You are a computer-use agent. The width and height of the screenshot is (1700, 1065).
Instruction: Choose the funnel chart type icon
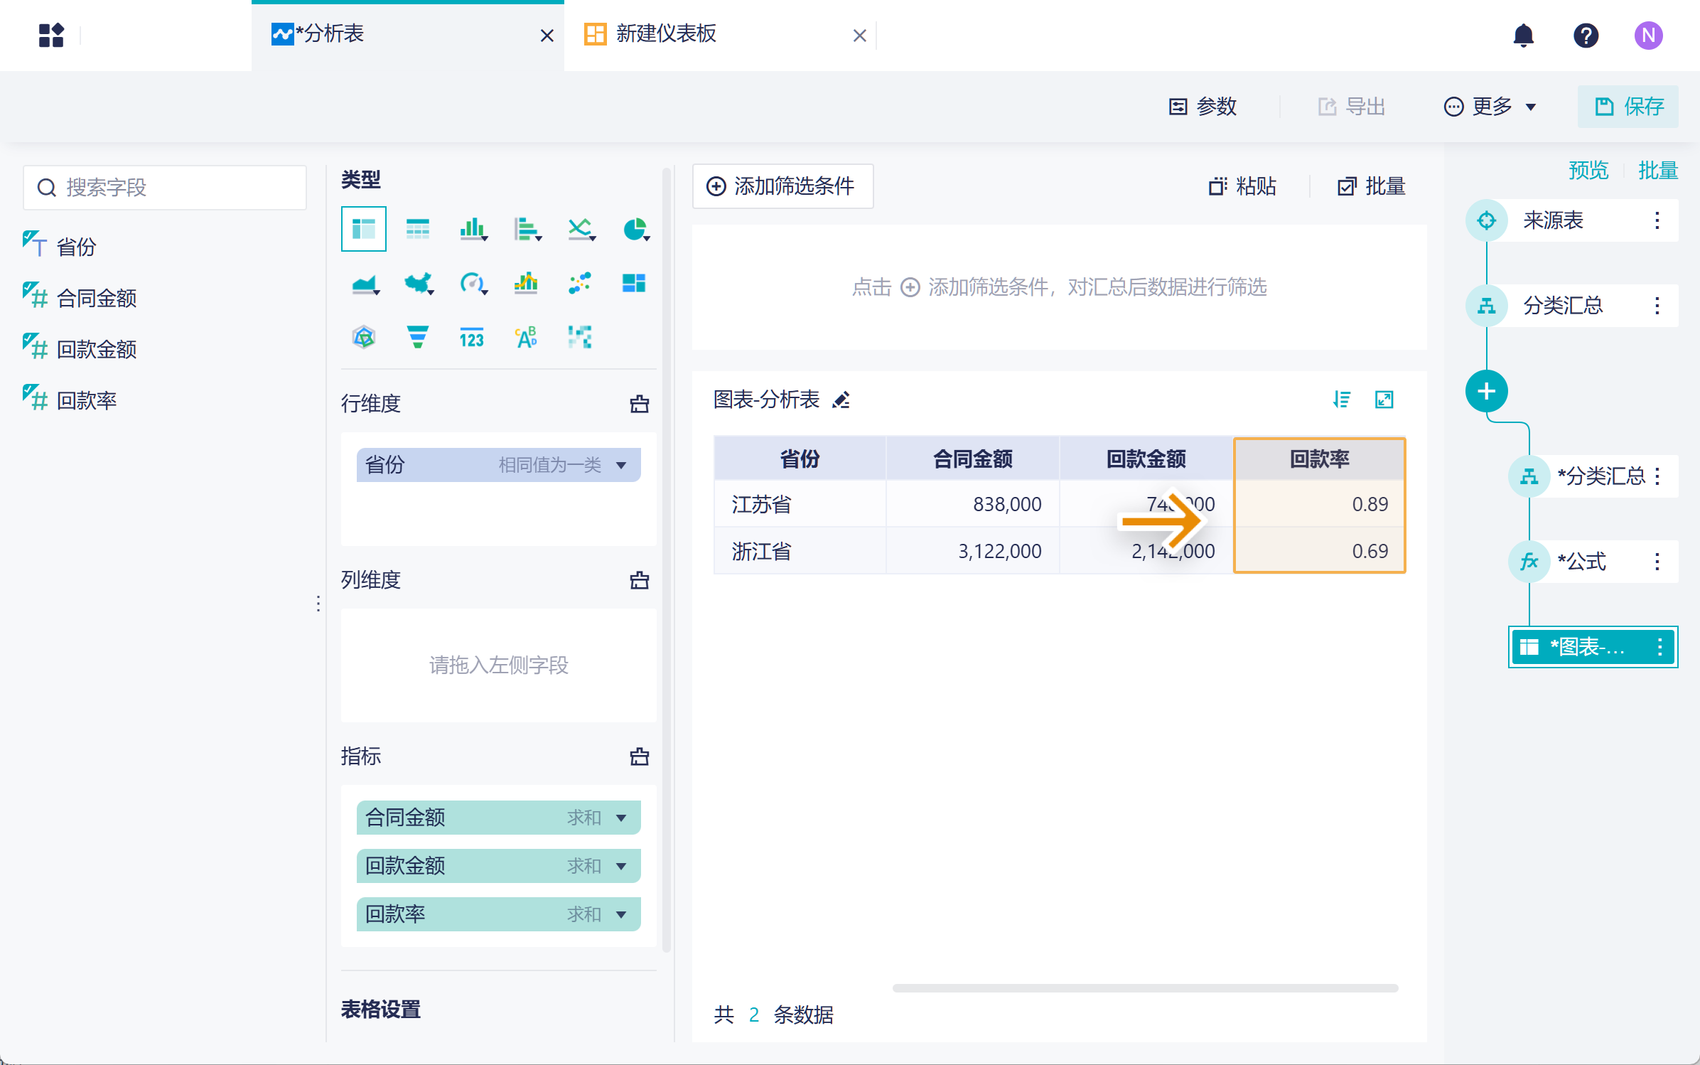pos(418,337)
